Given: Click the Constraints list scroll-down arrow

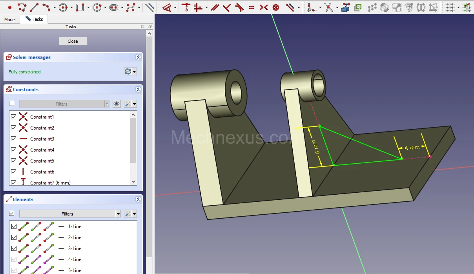Looking at the screenshot, I should [x=133, y=182].
